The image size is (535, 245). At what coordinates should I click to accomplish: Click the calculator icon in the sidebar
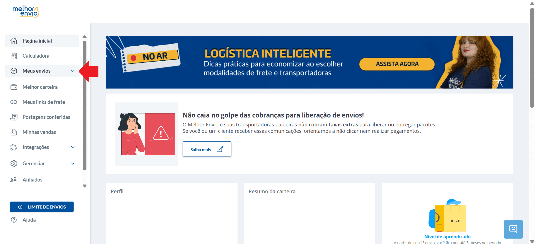click(x=14, y=56)
